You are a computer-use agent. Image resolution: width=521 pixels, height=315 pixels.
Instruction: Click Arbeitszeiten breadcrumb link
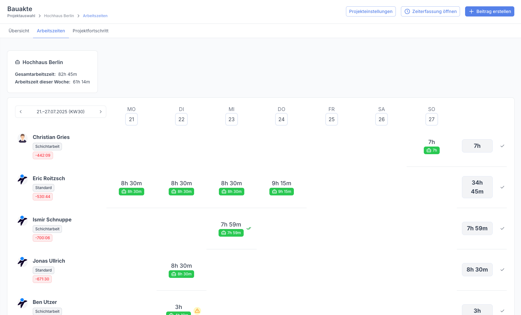(95, 16)
